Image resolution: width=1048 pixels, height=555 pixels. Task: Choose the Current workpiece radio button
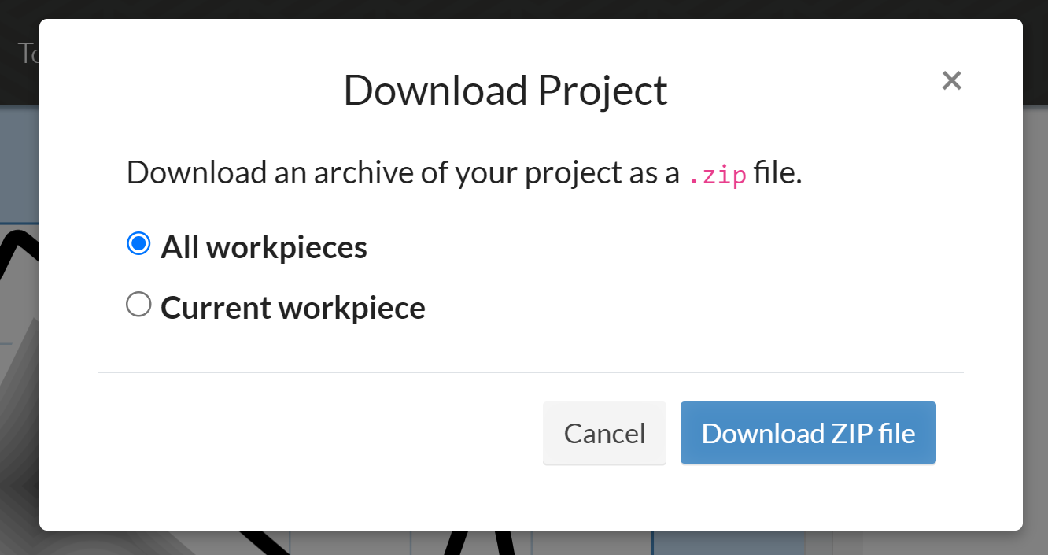click(x=138, y=305)
